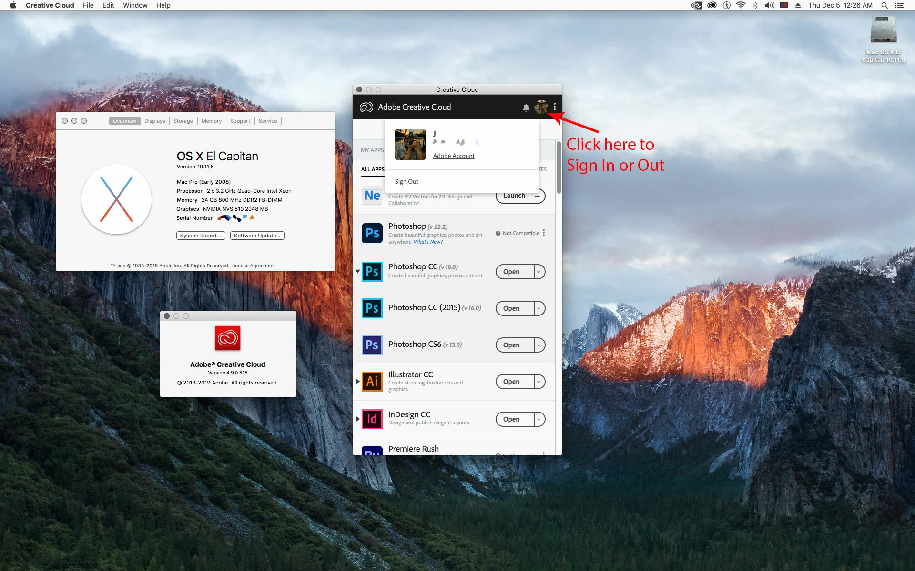
Task: Click the Creative Cloud panel scrollbar
Action: pos(559,168)
